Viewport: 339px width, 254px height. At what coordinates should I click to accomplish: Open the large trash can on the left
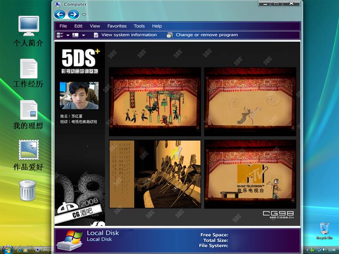click(27, 190)
